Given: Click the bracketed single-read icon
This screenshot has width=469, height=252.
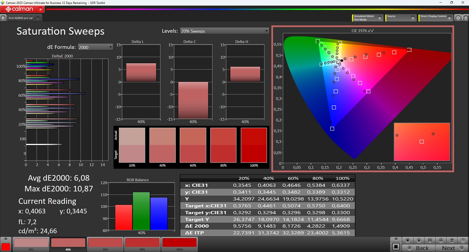Looking at the screenshot, I should 429,240.
